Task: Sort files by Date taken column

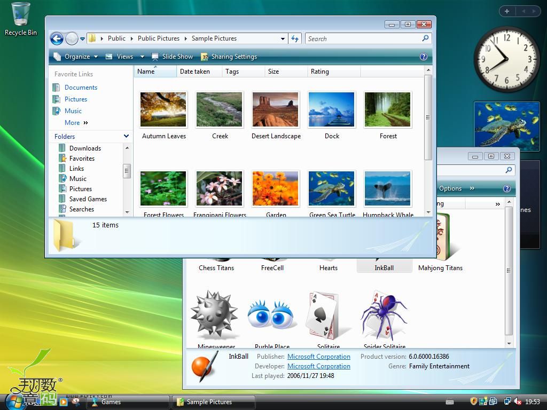Action: pyautogui.click(x=199, y=72)
